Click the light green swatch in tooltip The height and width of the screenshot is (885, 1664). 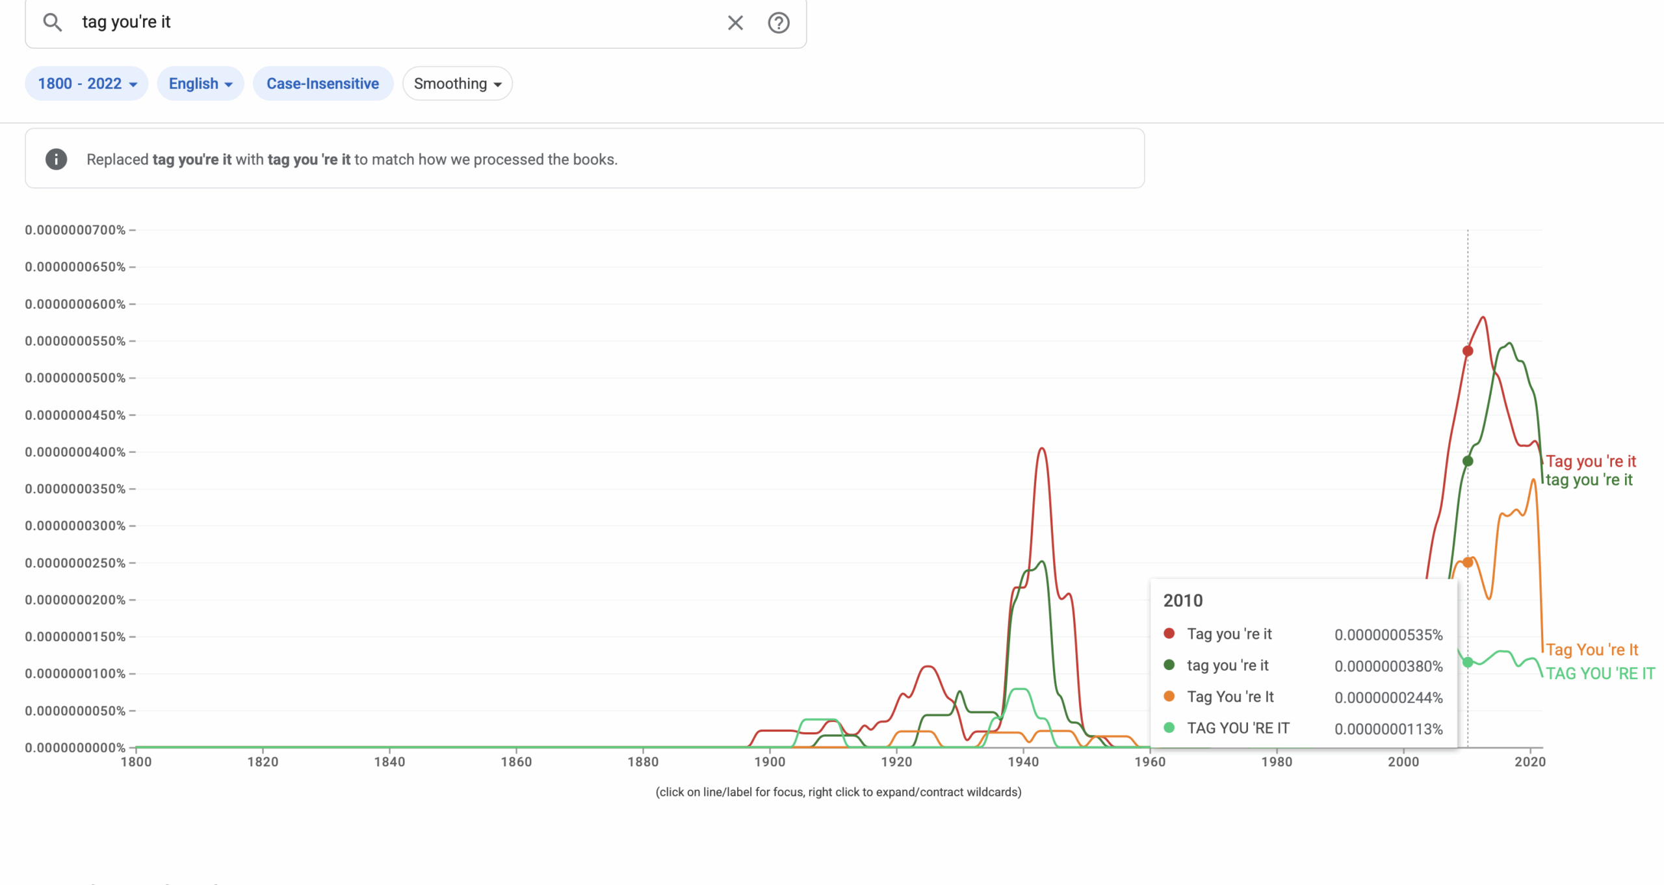[1169, 728]
